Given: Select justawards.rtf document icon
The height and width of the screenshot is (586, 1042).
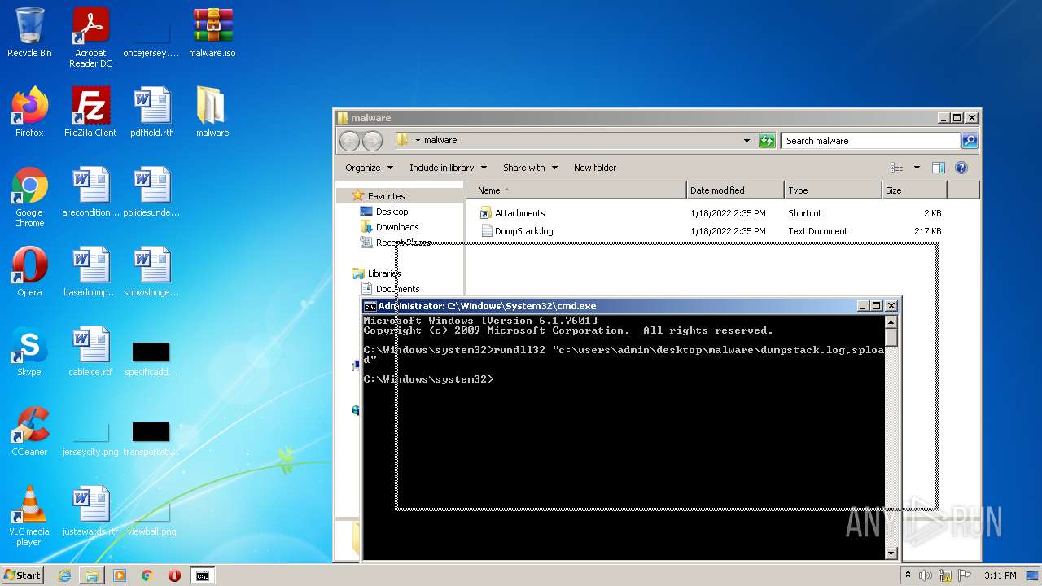Looking at the screenshot, I should point(90,511).
